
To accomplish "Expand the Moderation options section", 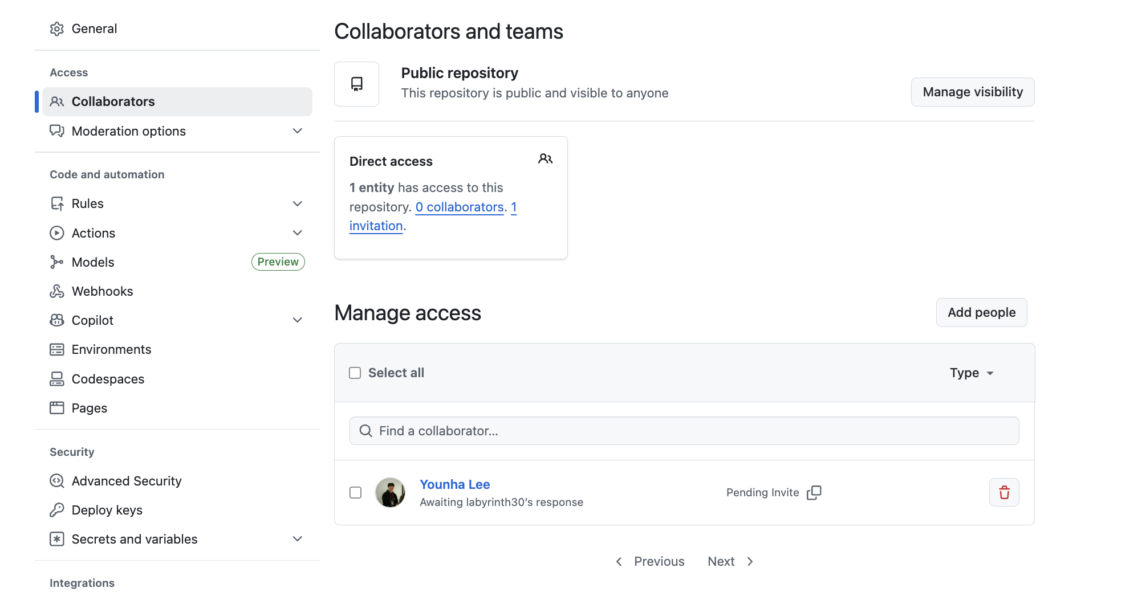I will (297, 131).
